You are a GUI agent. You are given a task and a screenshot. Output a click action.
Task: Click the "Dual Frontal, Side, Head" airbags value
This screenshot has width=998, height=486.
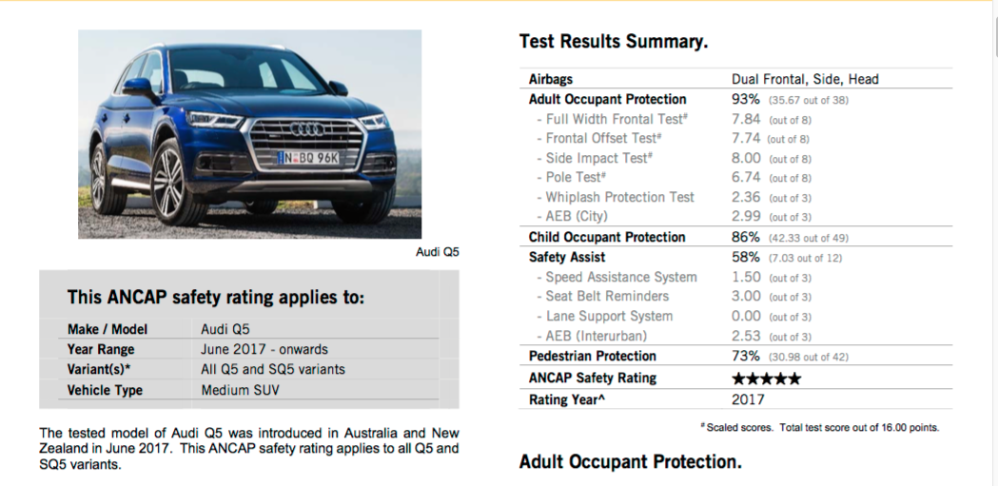click(x=805, y=79)
